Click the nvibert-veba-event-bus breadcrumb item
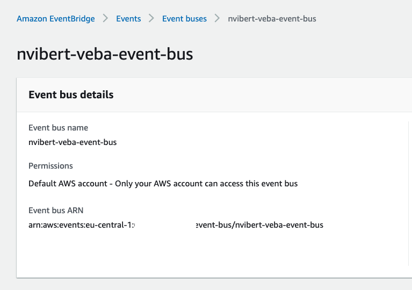412x290 pixels. 272,19
